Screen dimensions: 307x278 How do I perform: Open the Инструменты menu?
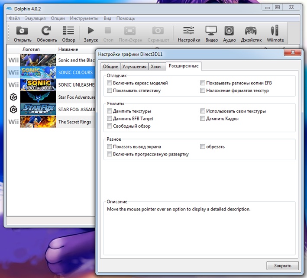tap(84, 18)
